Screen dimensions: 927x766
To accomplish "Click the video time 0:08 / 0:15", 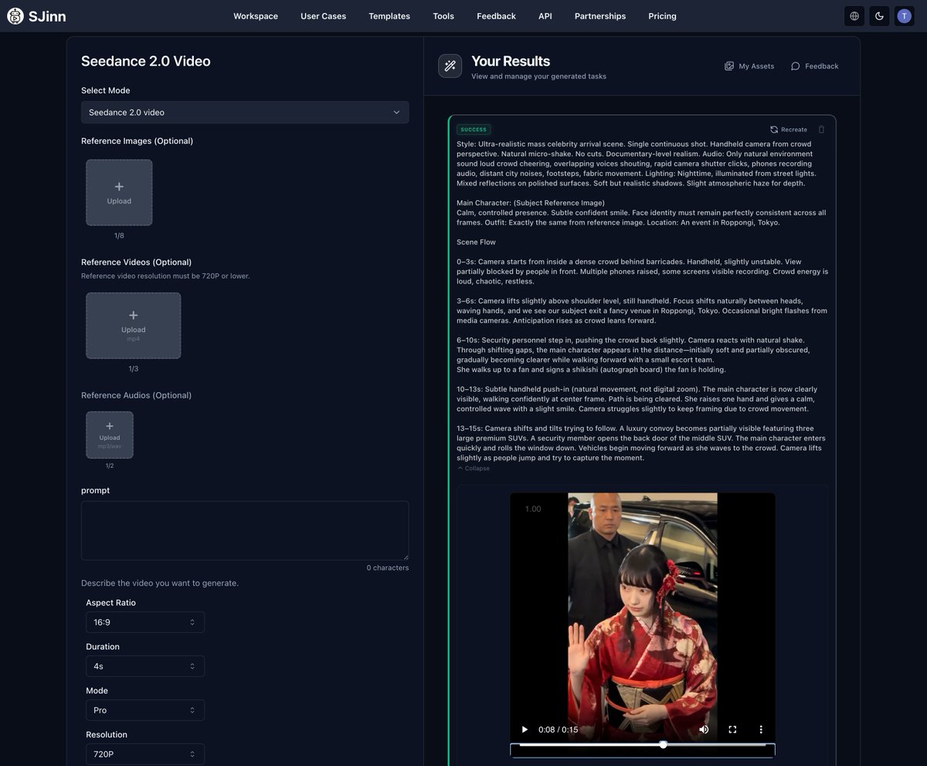I will click(559, 730).
